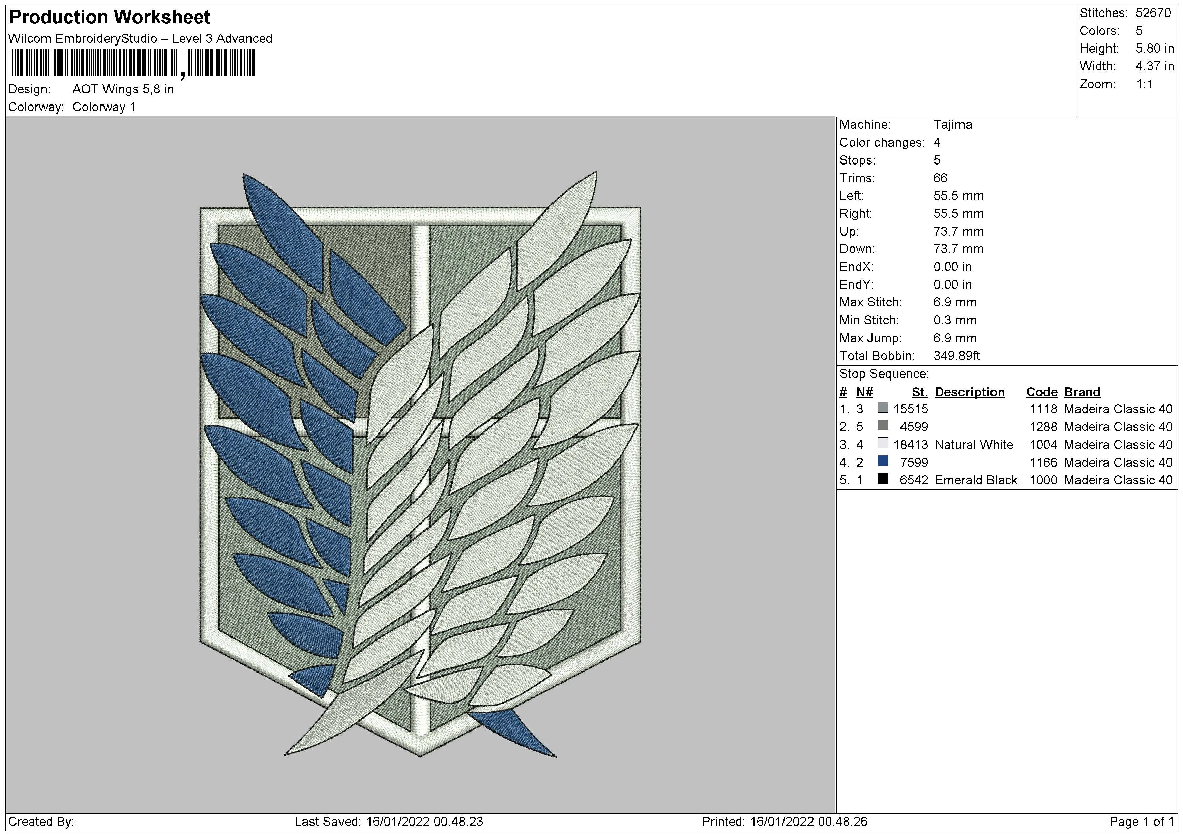The width and height of the screenshot is (1183, 836).
Task: Click thread code "1288"
Action: [1043, 427]
